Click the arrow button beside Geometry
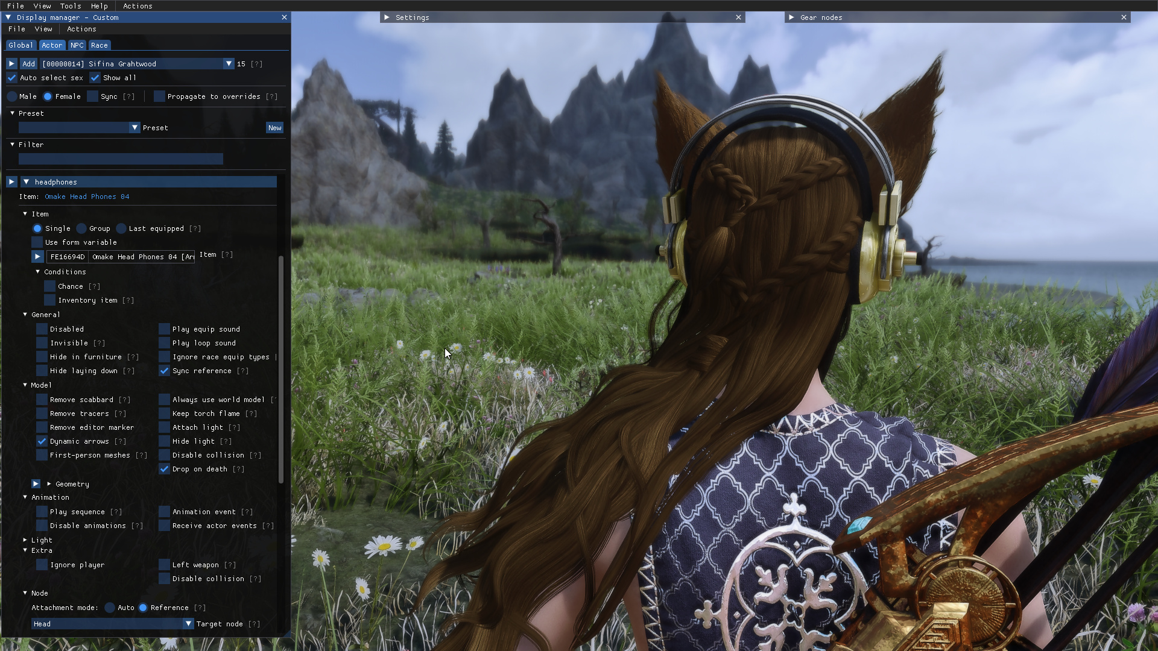Screen dimensions: 1158x651 pos(36,484)
